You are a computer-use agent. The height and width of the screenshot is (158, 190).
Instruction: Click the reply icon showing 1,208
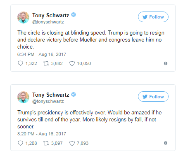tap(20, 143)
